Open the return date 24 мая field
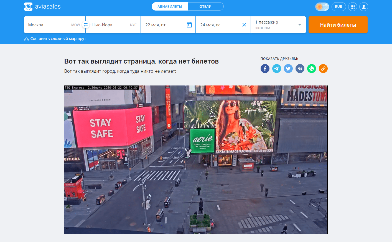The image size is (392, 242). tap(223, 25)
